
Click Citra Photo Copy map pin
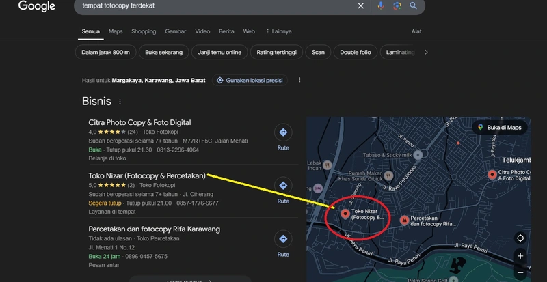492,174
